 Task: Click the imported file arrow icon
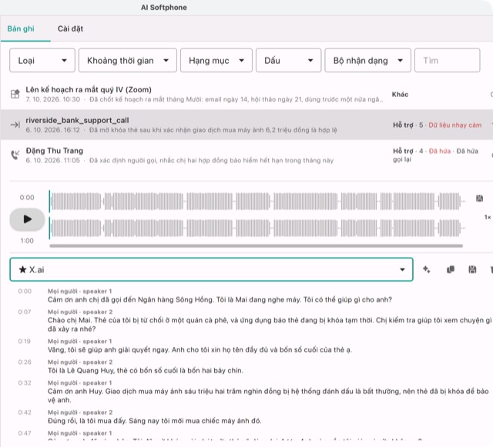(x=15, y=125)
